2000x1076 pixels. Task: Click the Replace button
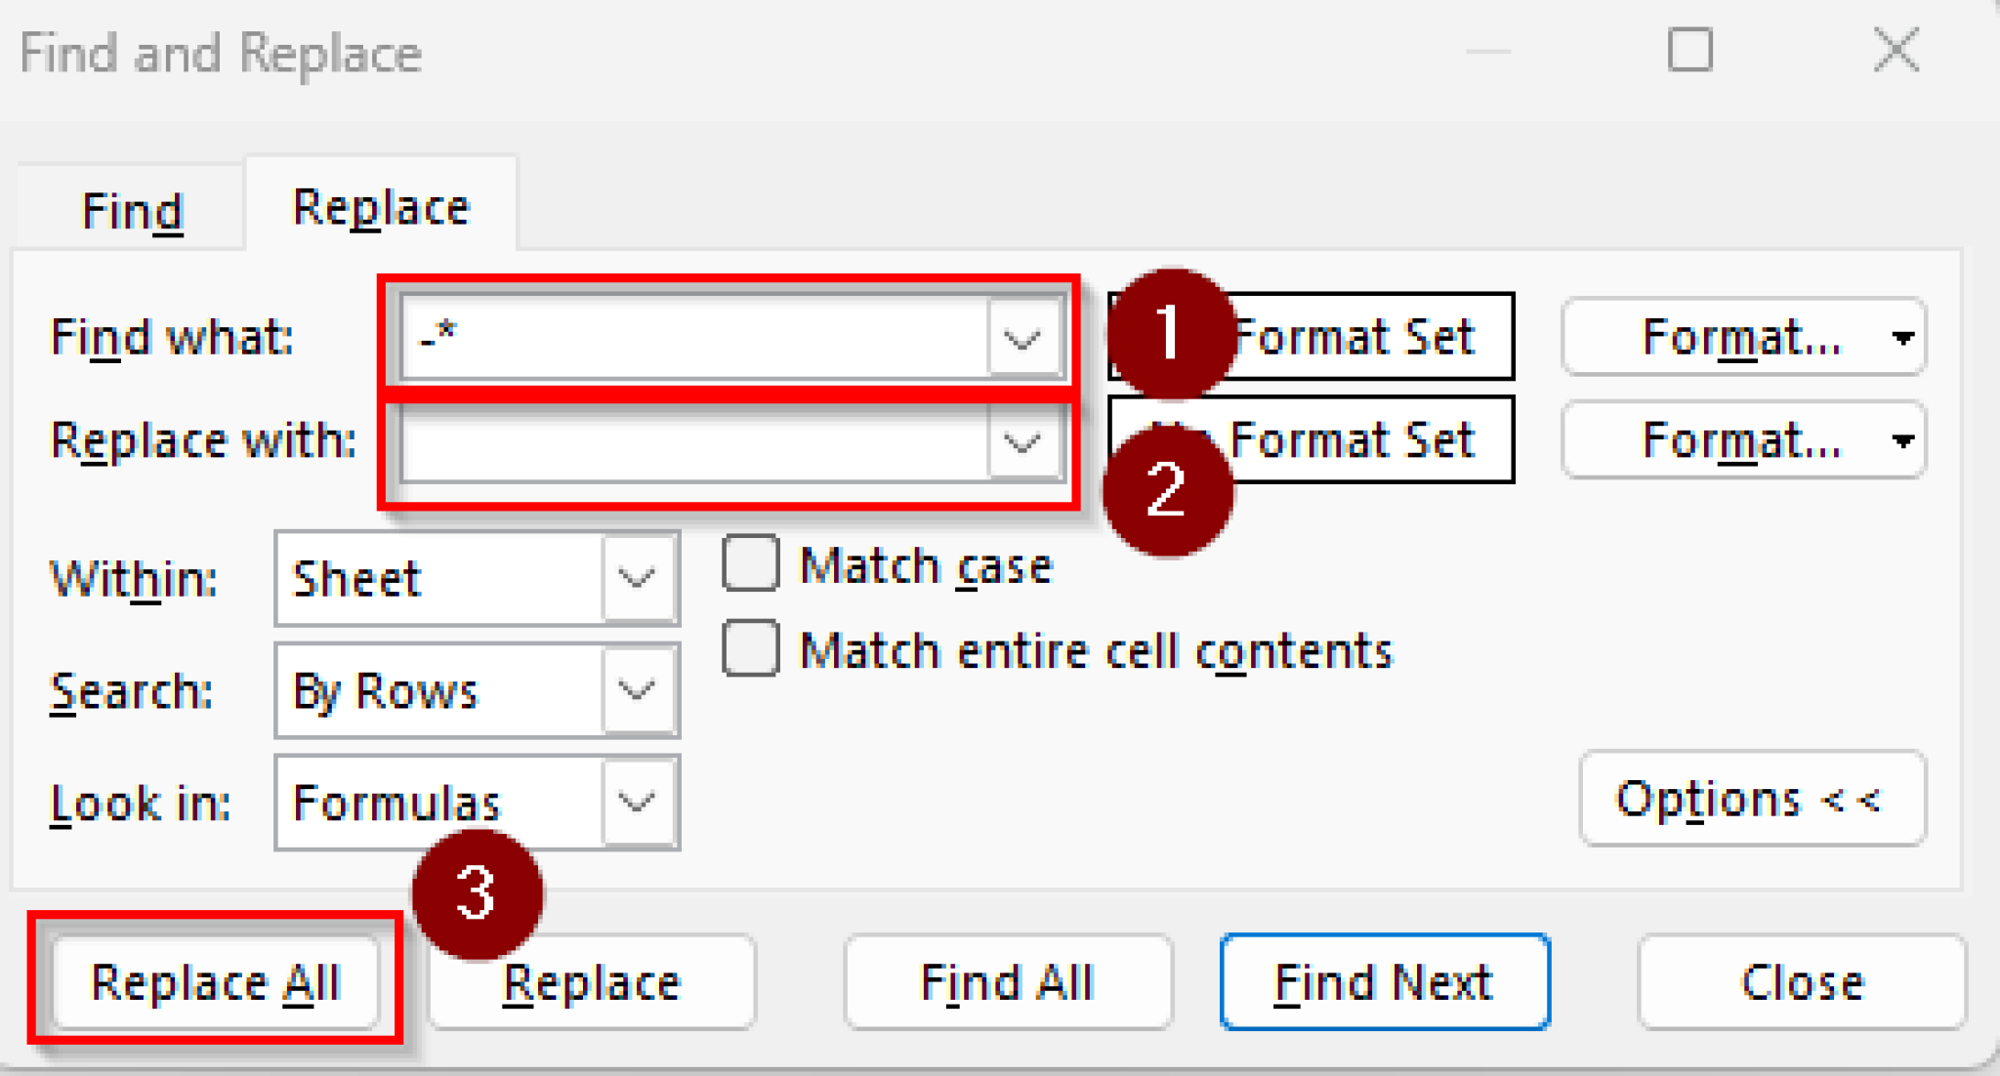(x=590, y=982)
